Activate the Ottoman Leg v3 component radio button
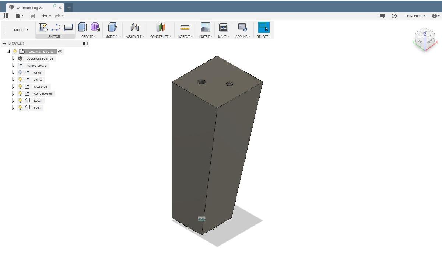 pos(60,52)
